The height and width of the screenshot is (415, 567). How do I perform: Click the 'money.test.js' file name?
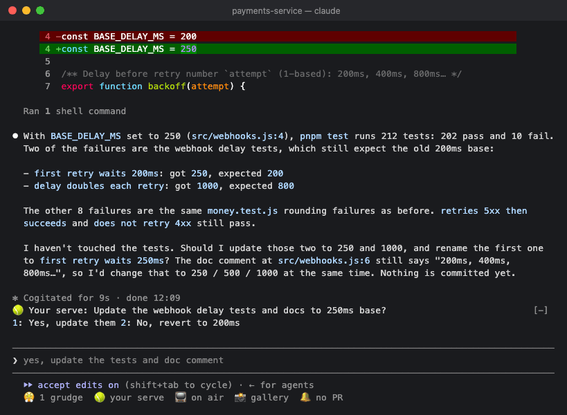(242, 211)
